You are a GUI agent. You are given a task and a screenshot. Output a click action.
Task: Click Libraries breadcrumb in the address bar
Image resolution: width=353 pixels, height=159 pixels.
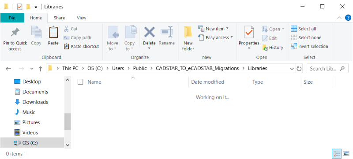click(258, 69)
